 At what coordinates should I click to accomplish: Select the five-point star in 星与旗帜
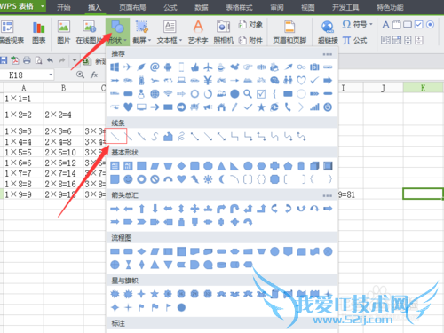[x=155, y=294]
